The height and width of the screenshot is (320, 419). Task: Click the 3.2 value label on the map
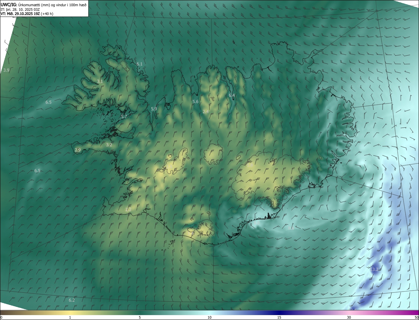click(109, 145)
